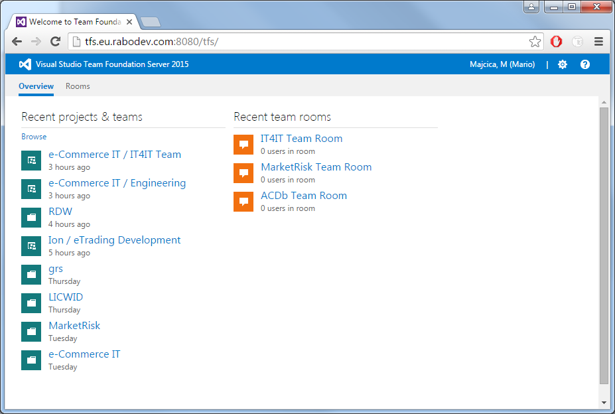Click the Visual Studio Team Foundation Server title
This screenshot has width=615, height=414.
coord(112,64)
